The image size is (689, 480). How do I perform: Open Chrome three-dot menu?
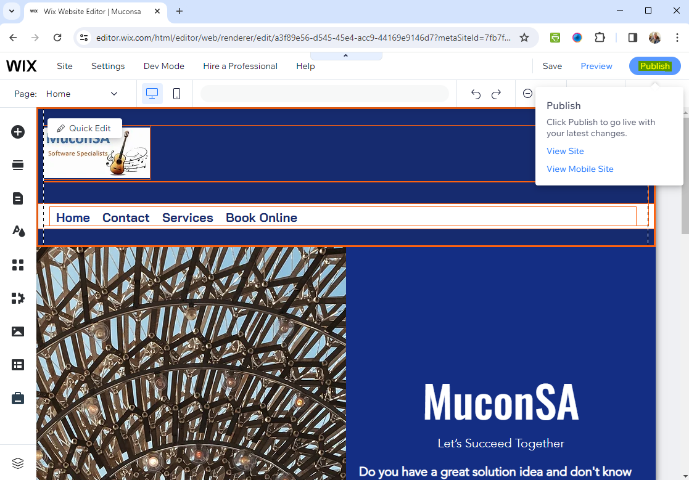pyautogui.click(x=677, y=38)
